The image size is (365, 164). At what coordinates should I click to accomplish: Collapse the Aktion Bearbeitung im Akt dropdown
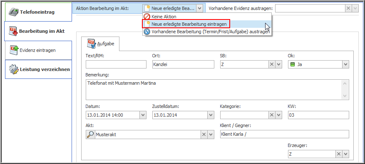(x=199, y=8)
